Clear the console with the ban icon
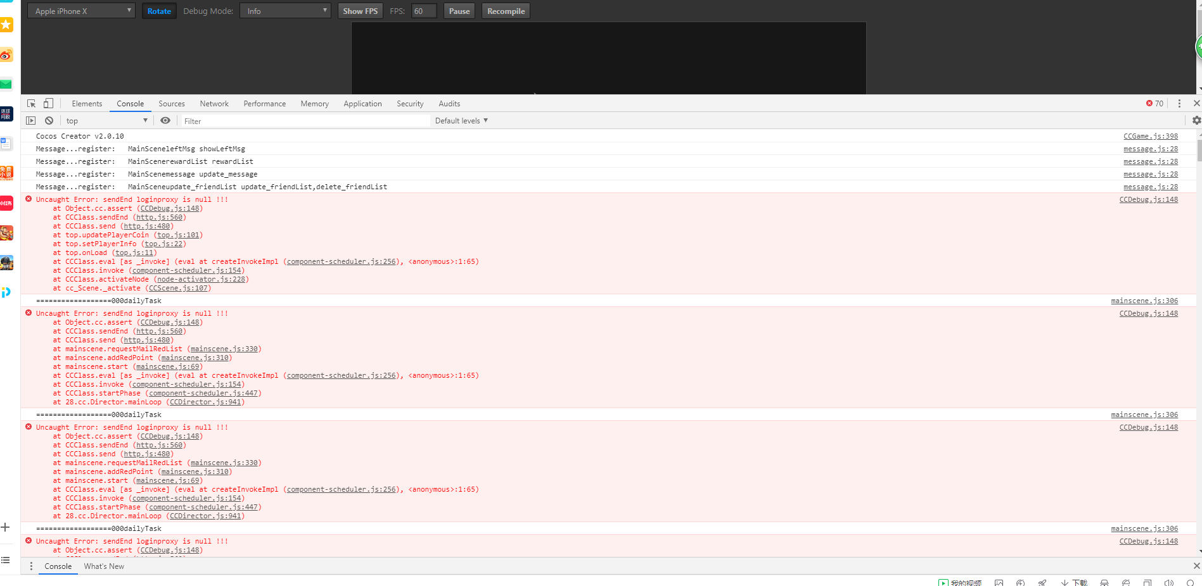 (49, 121)
